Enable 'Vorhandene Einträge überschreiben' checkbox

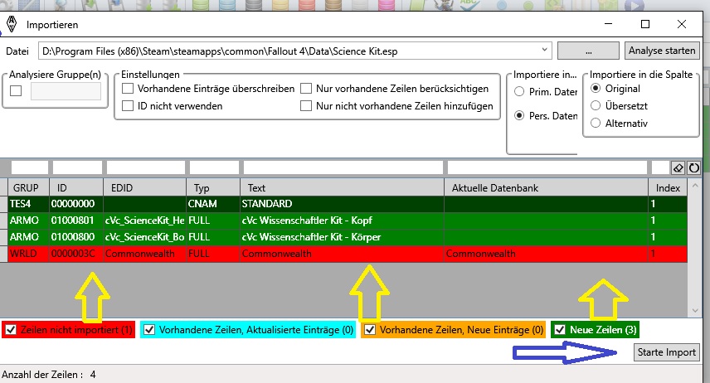point(128,89)
